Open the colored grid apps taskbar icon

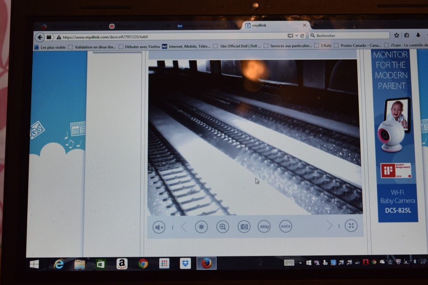[x=164, y=263]
